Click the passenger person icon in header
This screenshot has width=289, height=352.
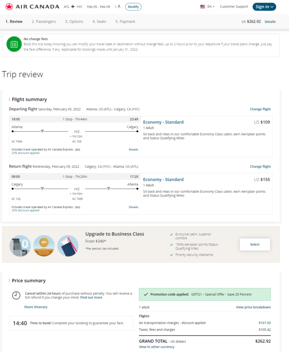pos(119,6)
